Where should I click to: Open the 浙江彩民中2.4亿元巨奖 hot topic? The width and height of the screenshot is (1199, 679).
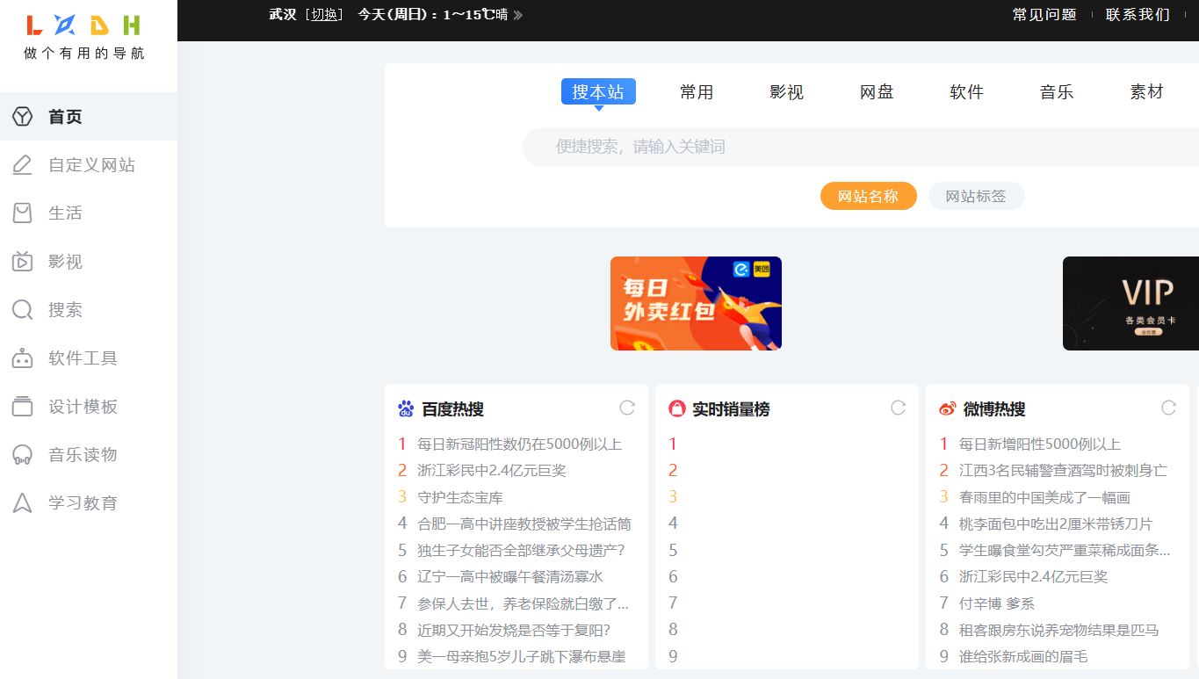point(491,470)
